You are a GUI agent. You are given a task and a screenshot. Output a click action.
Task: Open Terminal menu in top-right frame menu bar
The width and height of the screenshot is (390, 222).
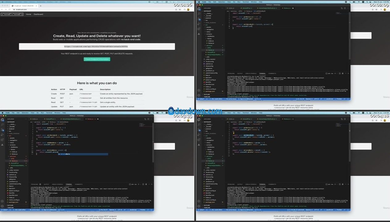(245, 2)
